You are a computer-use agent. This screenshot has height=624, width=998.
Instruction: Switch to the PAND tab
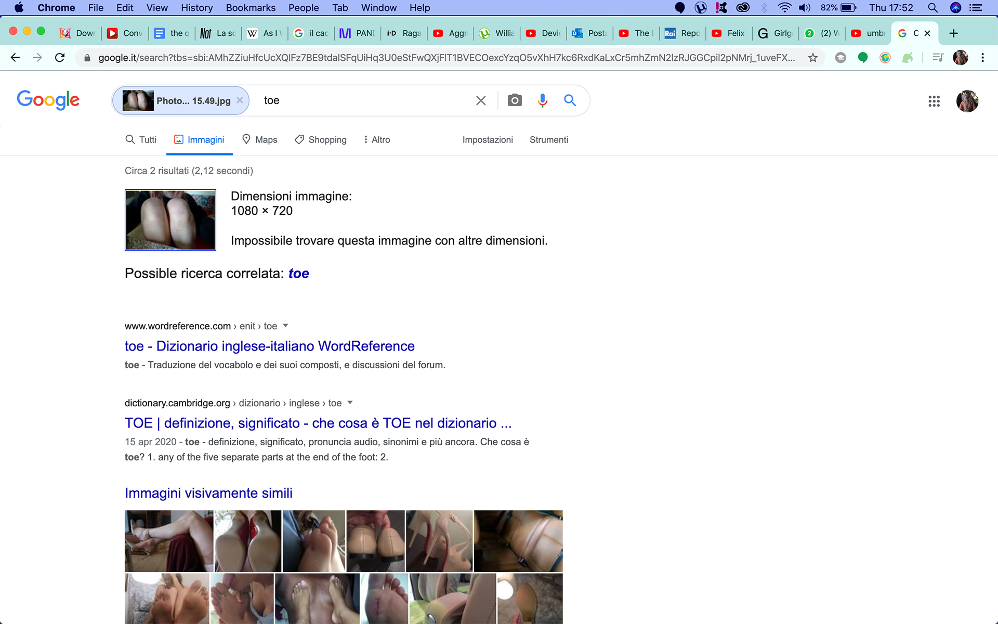tap(357, 33)
